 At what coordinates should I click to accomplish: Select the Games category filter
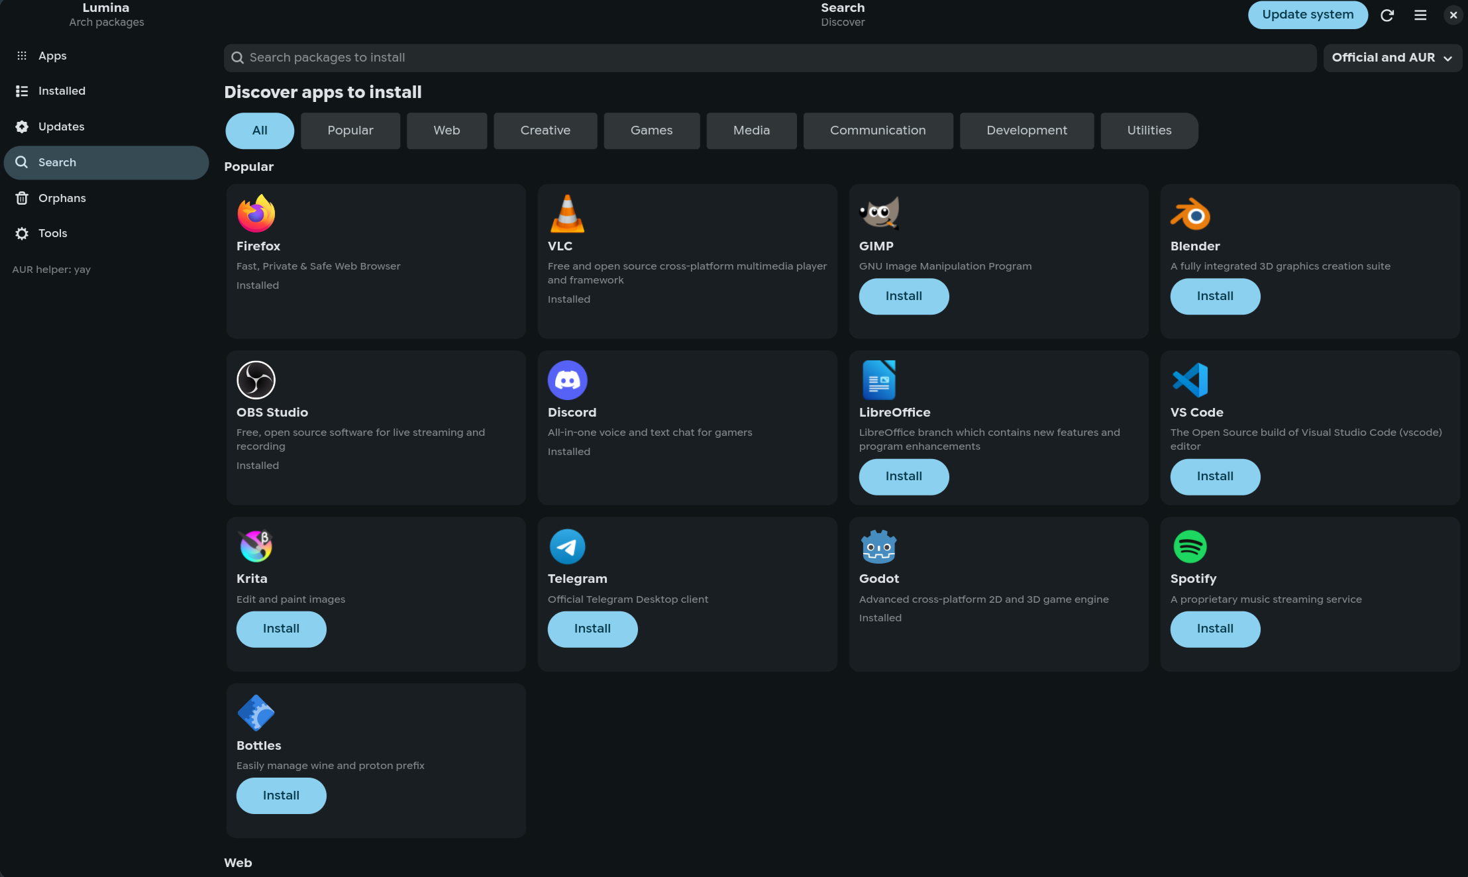(x=651, y=130)
